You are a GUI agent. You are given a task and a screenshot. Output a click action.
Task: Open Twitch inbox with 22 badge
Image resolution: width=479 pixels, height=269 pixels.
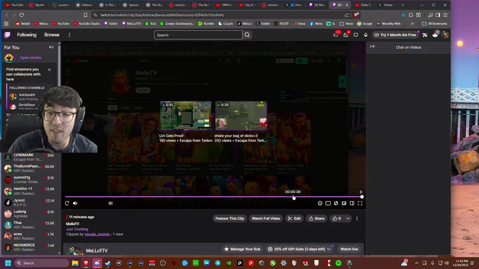[336, 35]
